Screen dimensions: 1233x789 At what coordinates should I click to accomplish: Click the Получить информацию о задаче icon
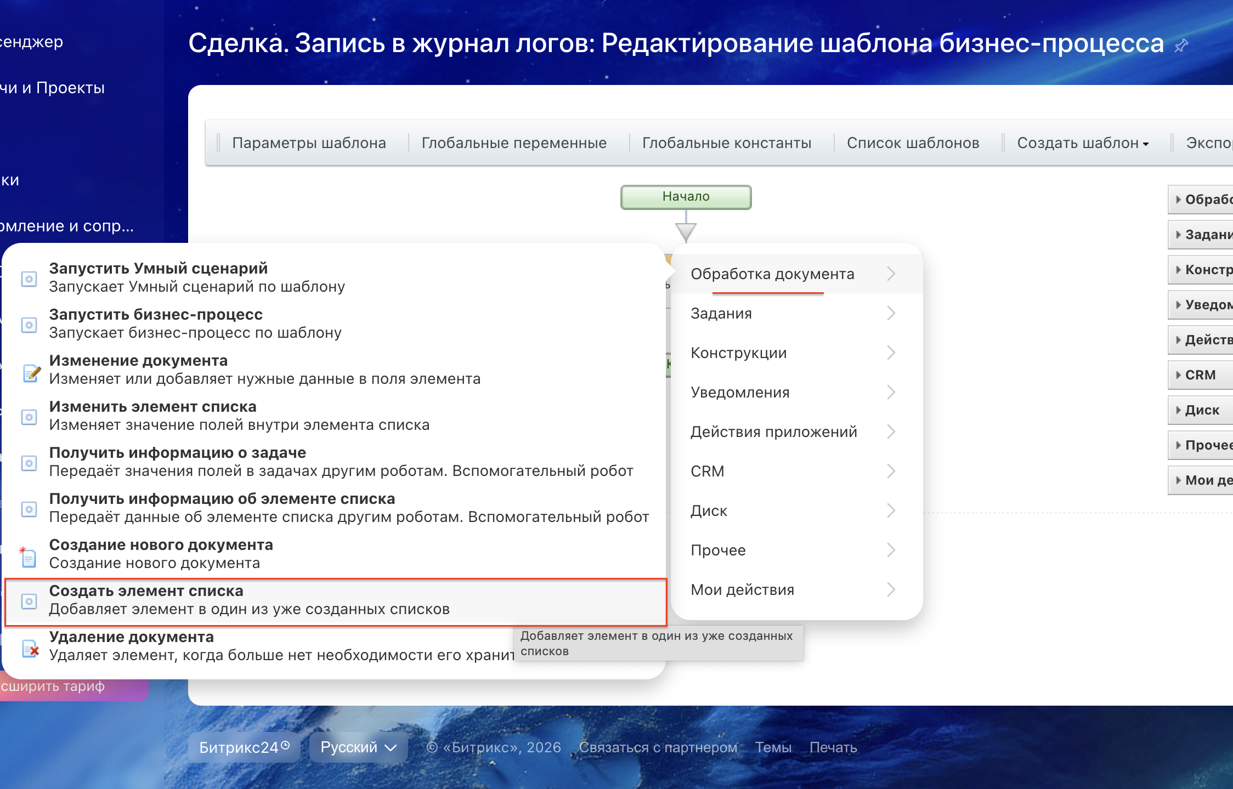coord(29,463)
